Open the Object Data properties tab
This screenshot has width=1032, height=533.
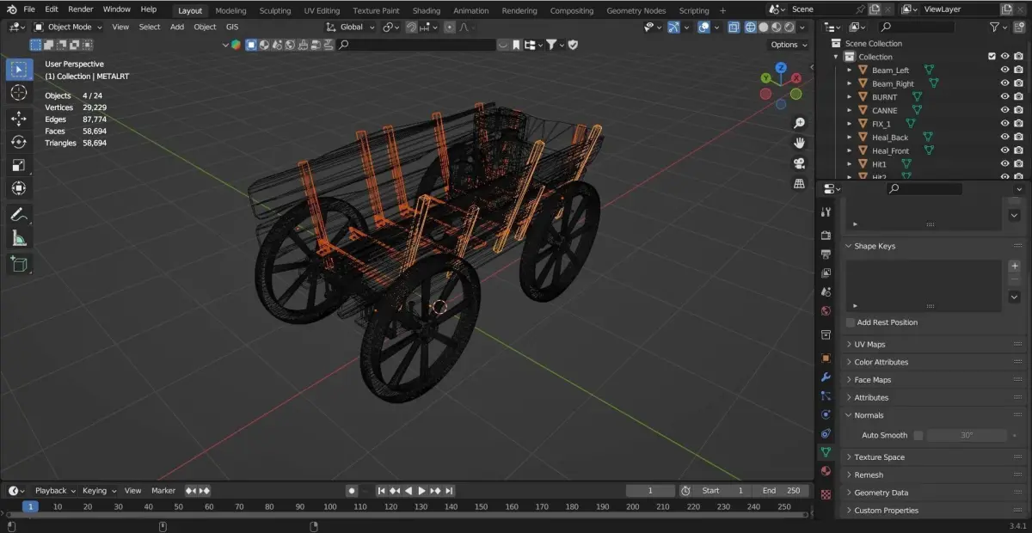(x=826, y=451)
